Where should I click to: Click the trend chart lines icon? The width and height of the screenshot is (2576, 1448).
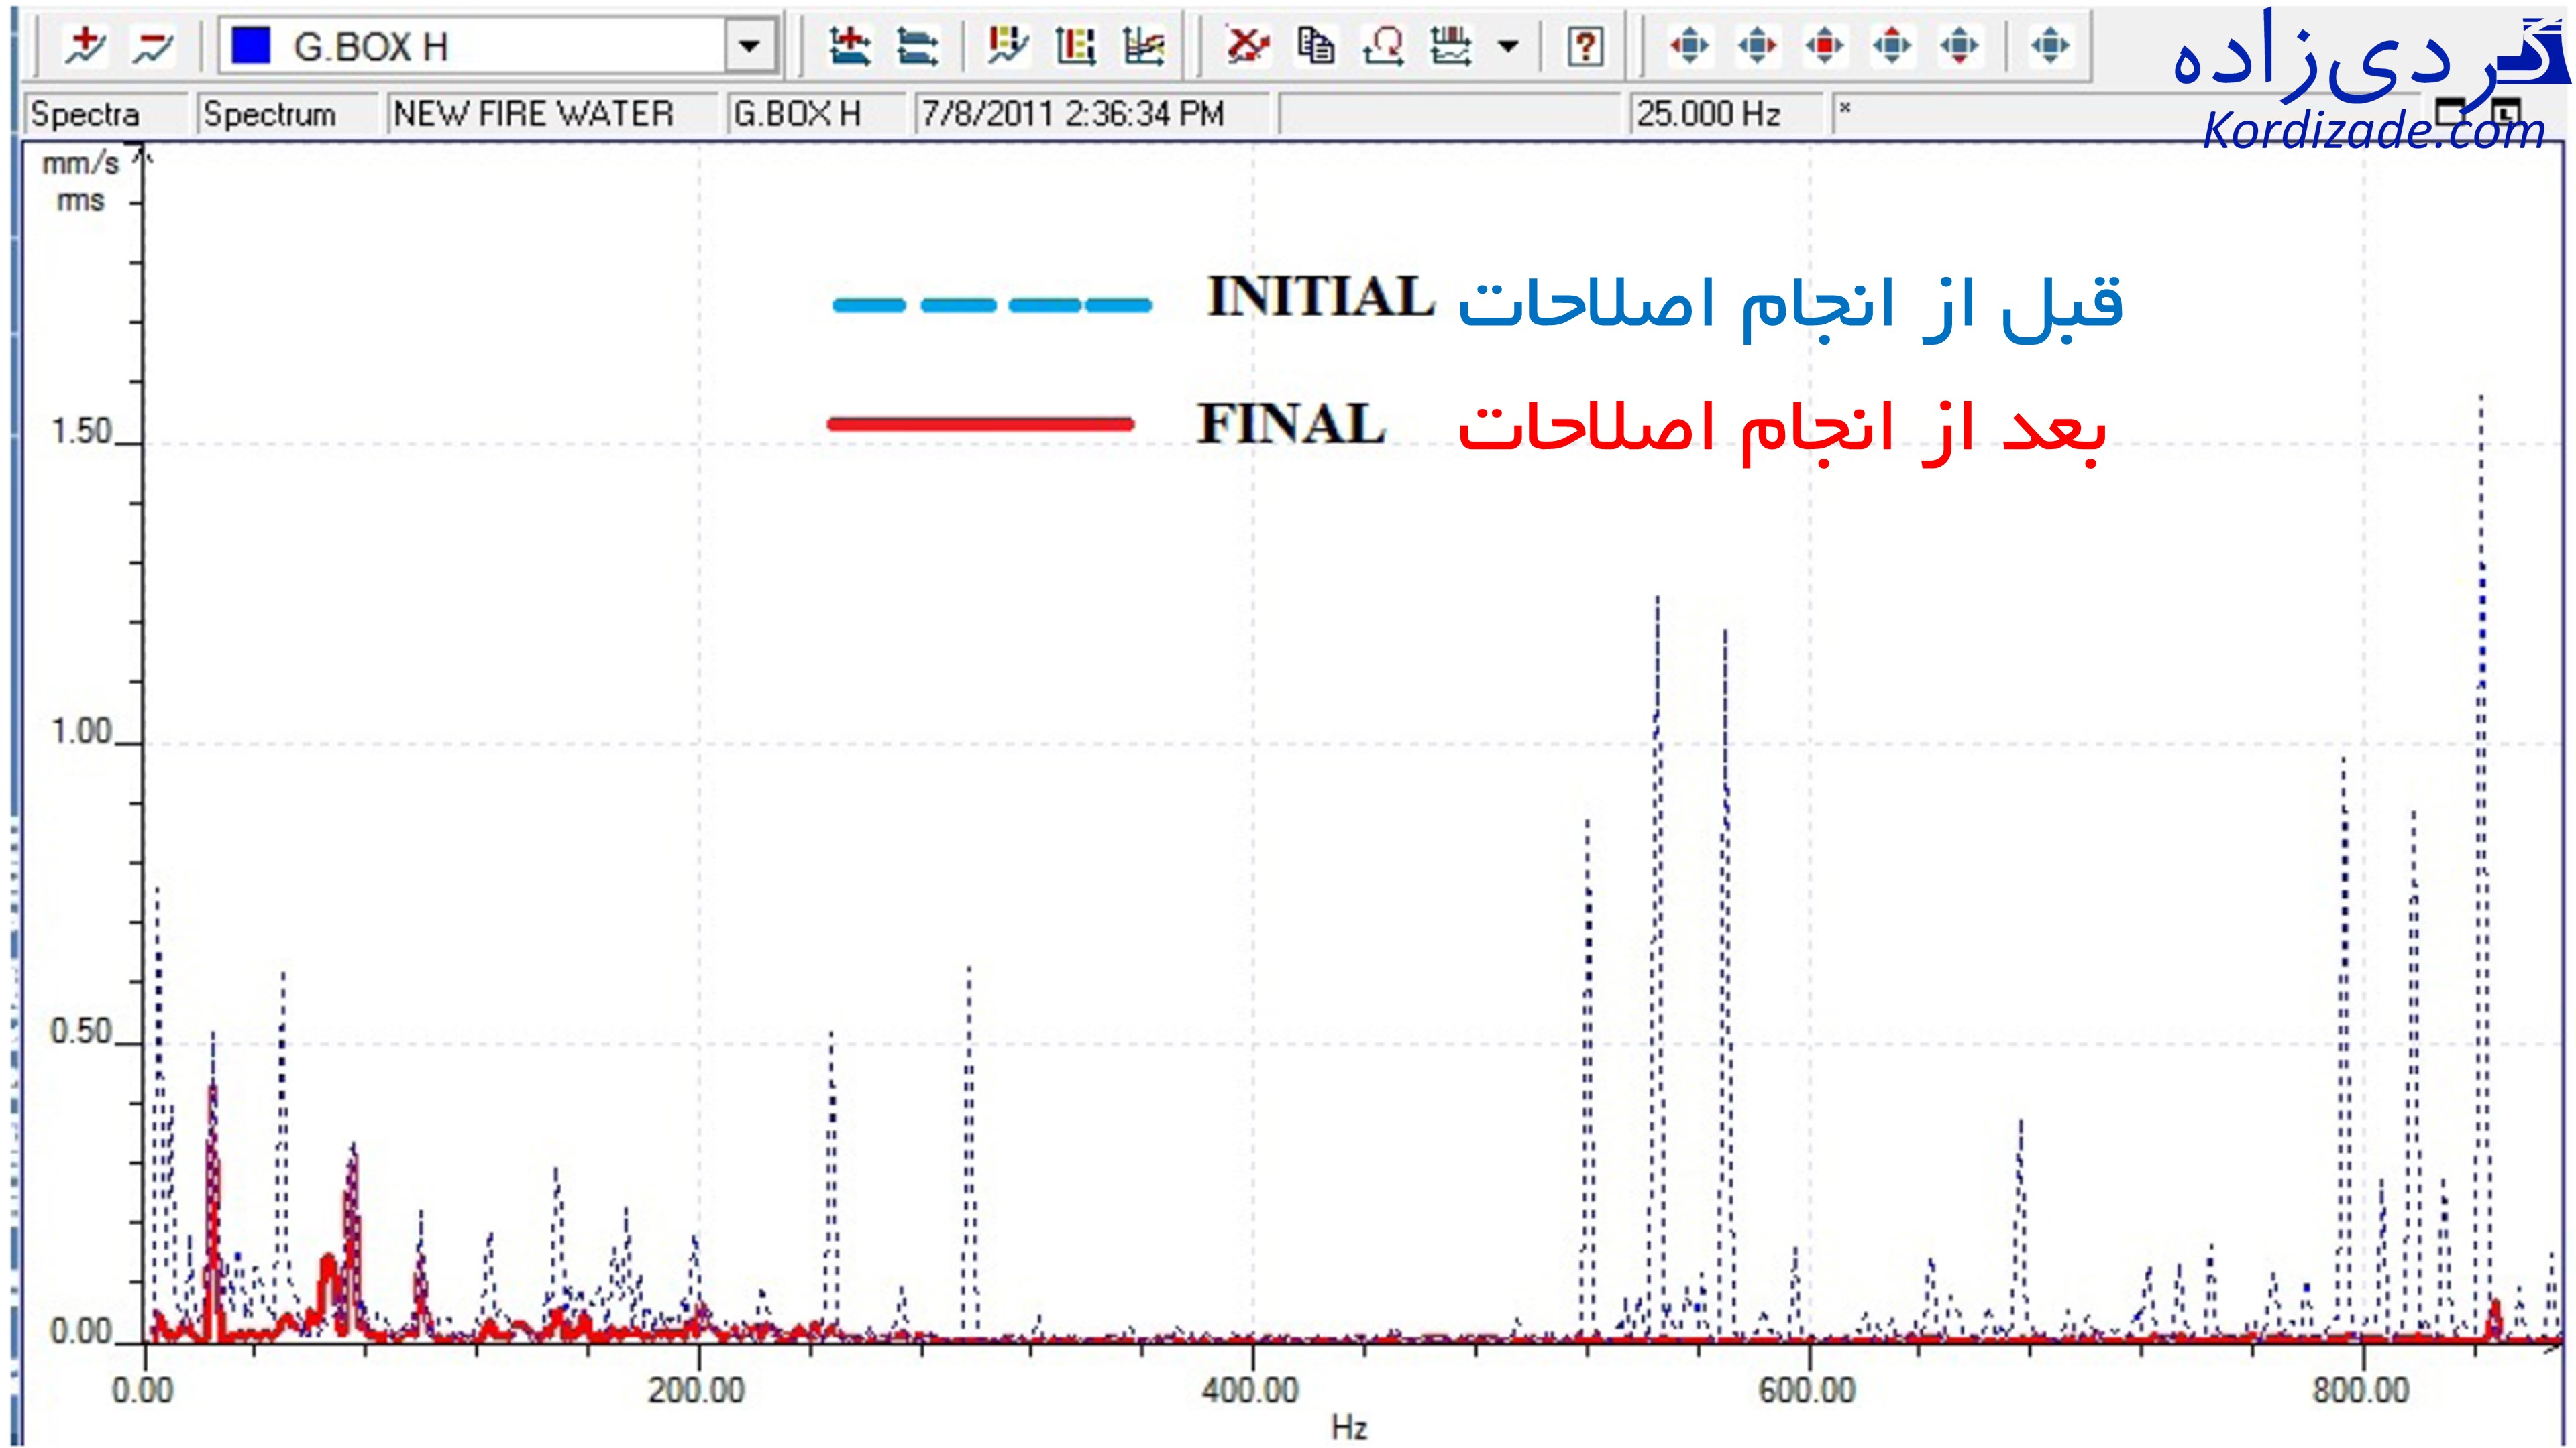click(x=1143, y=46)
